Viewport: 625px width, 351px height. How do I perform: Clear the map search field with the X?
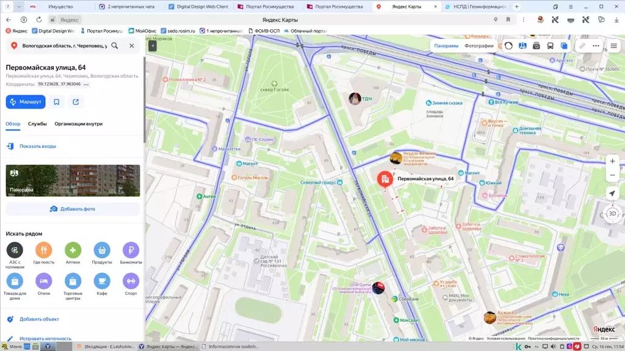[132, 46]
